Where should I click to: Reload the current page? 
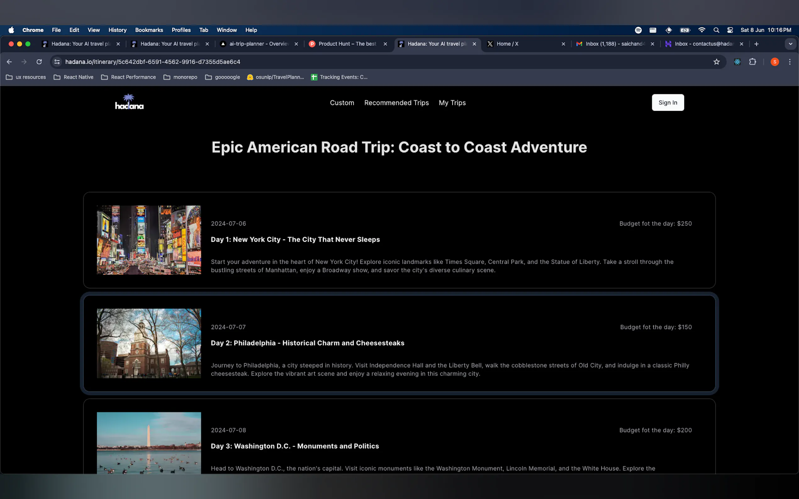coord(39,62)
